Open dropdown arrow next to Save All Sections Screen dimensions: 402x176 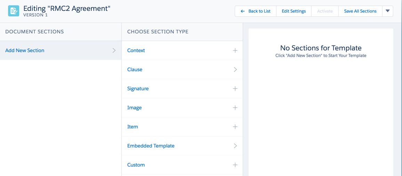(387, 11)
